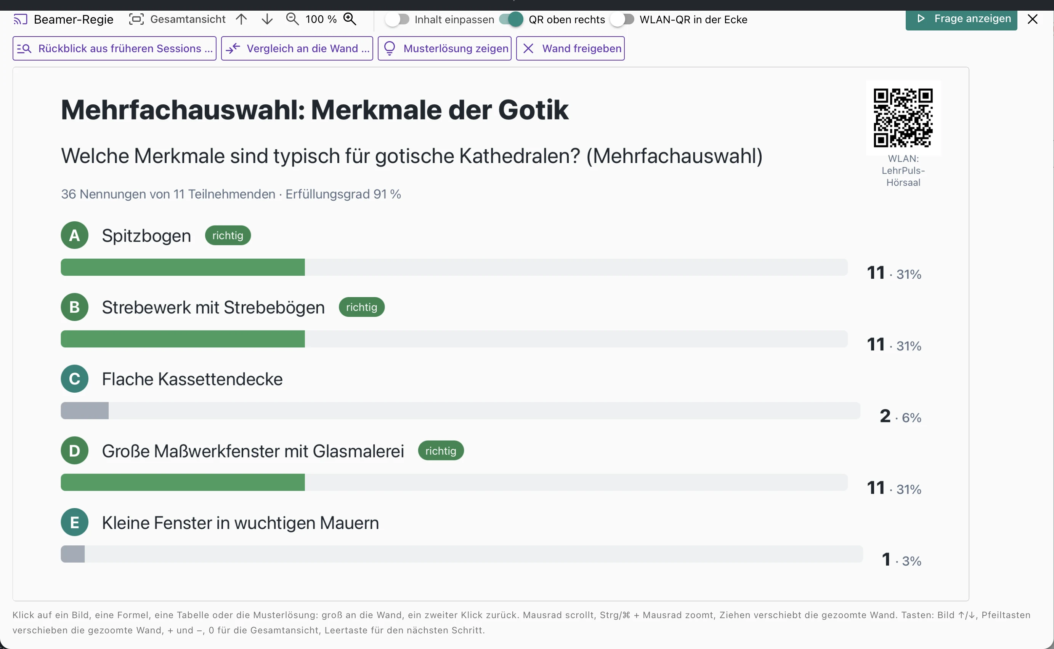The width and height of the screenshot is (1054, 649).
Task: Click the Spitzbogen result bar
Action: click(x=454, y=267)
